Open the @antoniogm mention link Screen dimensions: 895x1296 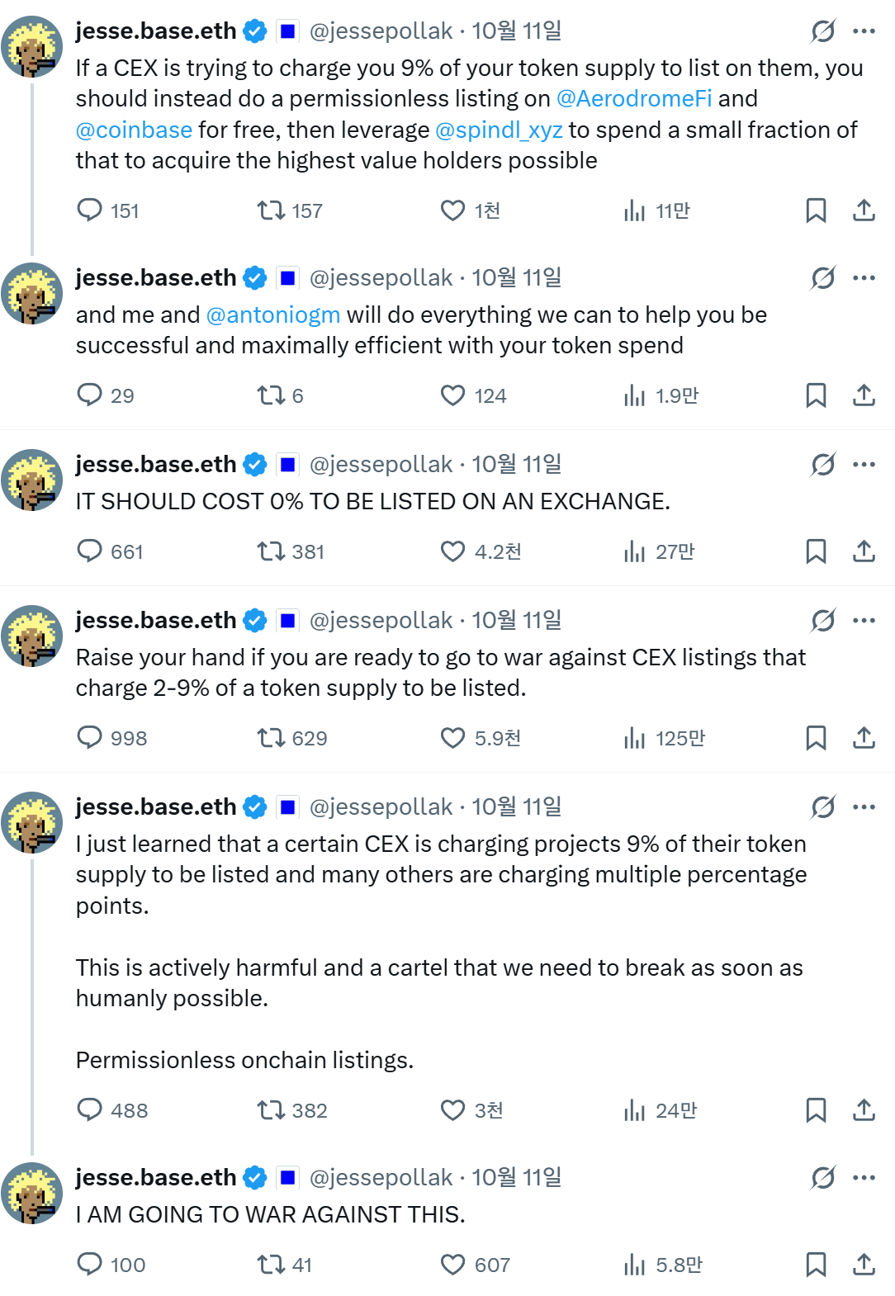pyautogui.click(x=272, y=315)
